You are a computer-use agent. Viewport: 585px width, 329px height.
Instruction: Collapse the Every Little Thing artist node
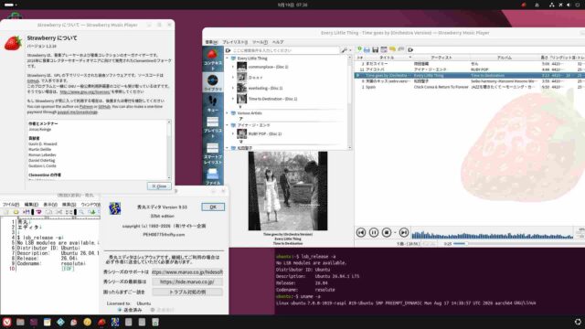(x=227, y=58)
